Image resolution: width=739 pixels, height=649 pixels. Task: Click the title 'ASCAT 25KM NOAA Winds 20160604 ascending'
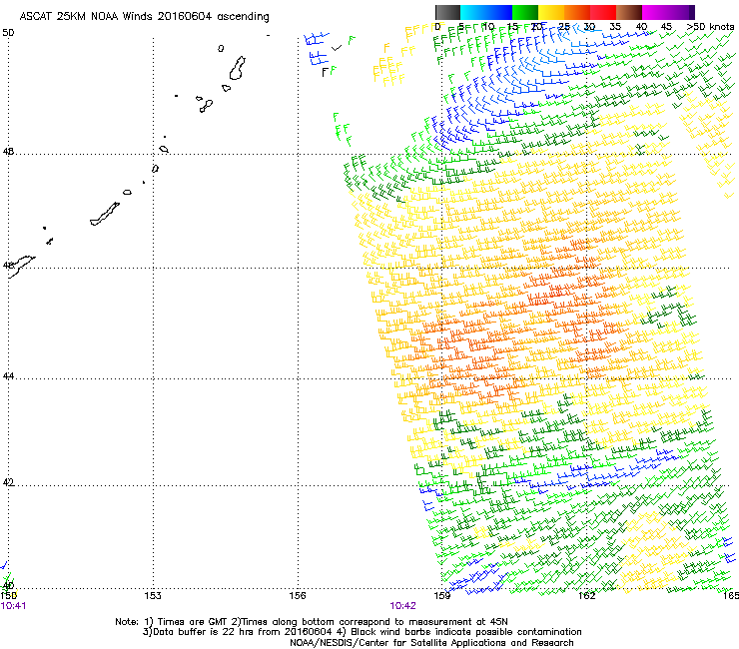tap(144, 17)
